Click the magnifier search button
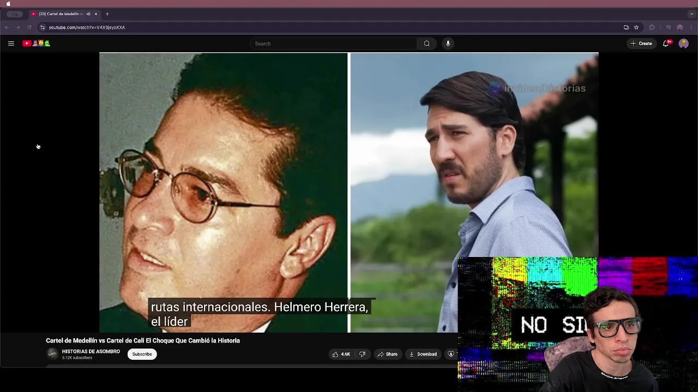The width and height of the screenshot is (698, 392). [x=427, y=44]
